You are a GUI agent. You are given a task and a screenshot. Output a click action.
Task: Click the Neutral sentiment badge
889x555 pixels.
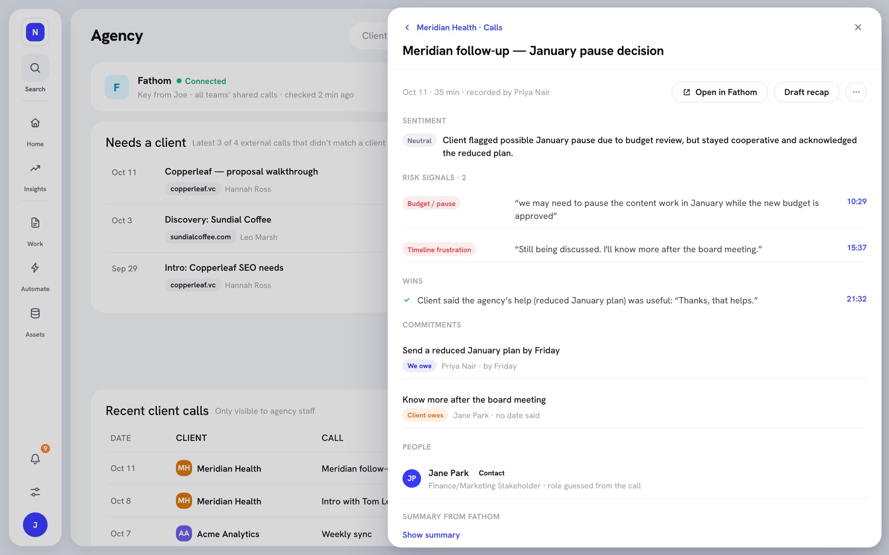(419, 141)
